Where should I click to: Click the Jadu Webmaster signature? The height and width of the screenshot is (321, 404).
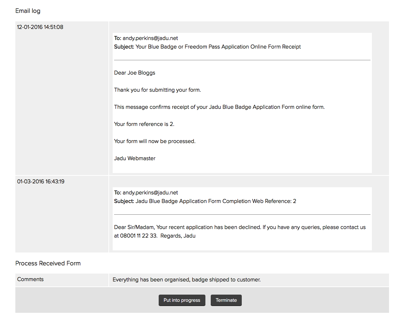(x=135, y=158)
